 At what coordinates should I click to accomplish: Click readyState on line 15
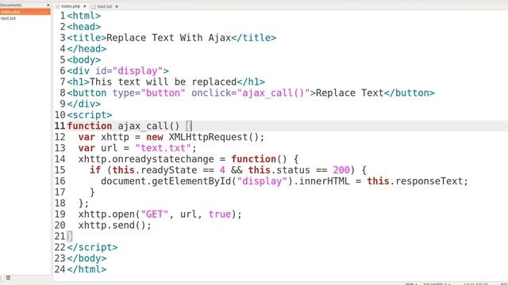(169, 169)
